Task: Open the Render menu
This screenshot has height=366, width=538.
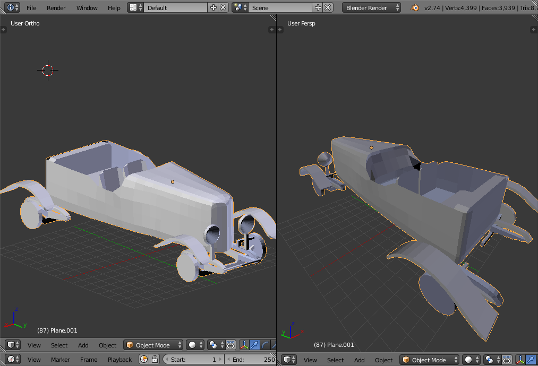Action: [56, 7]
